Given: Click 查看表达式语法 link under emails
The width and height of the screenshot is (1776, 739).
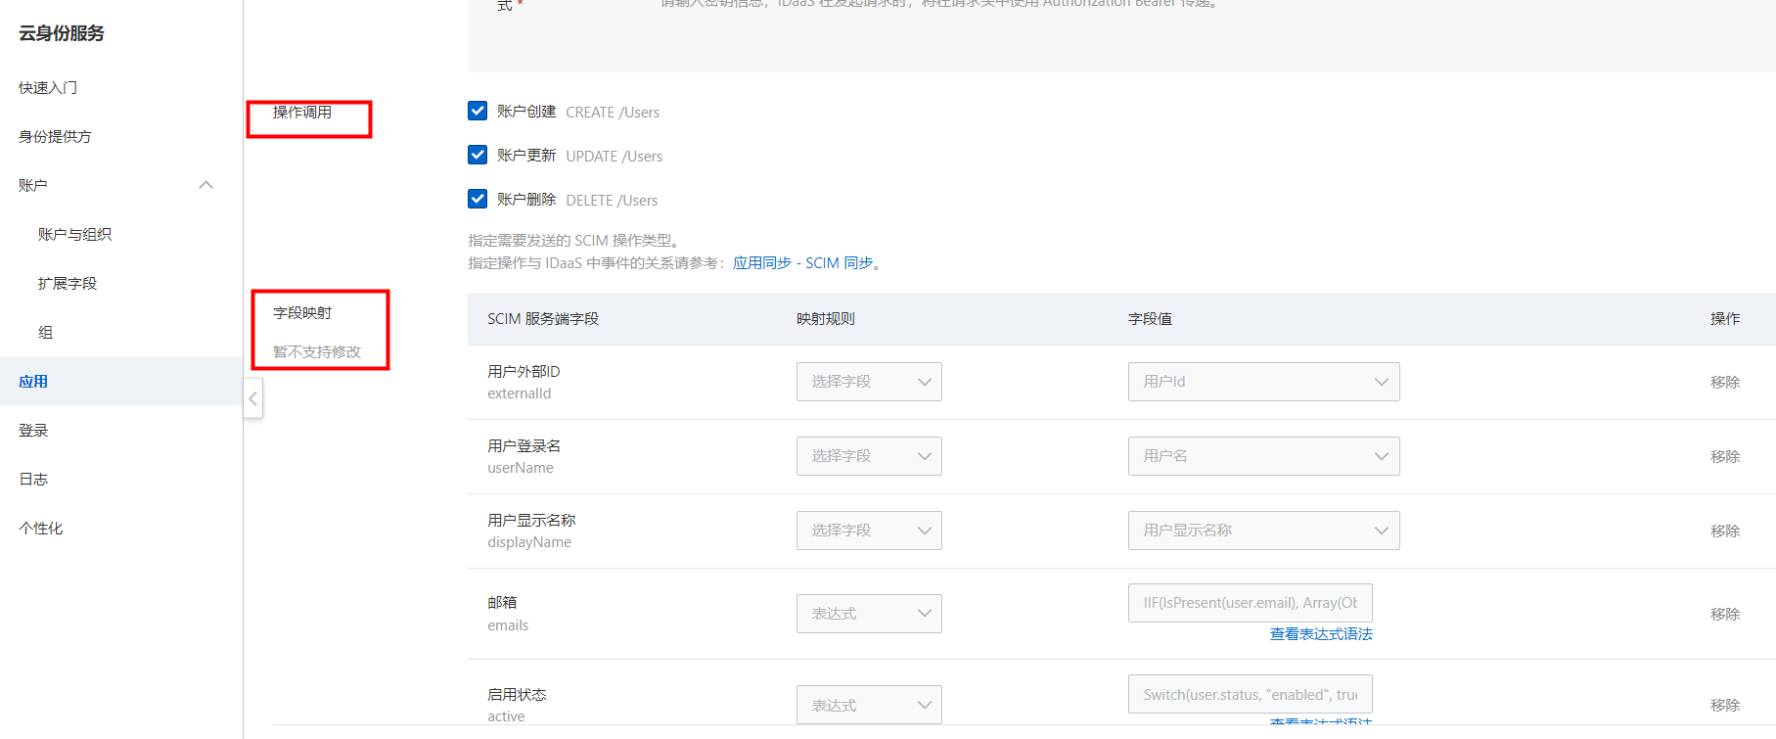Looking at the screenshot, I should 1321,633.
